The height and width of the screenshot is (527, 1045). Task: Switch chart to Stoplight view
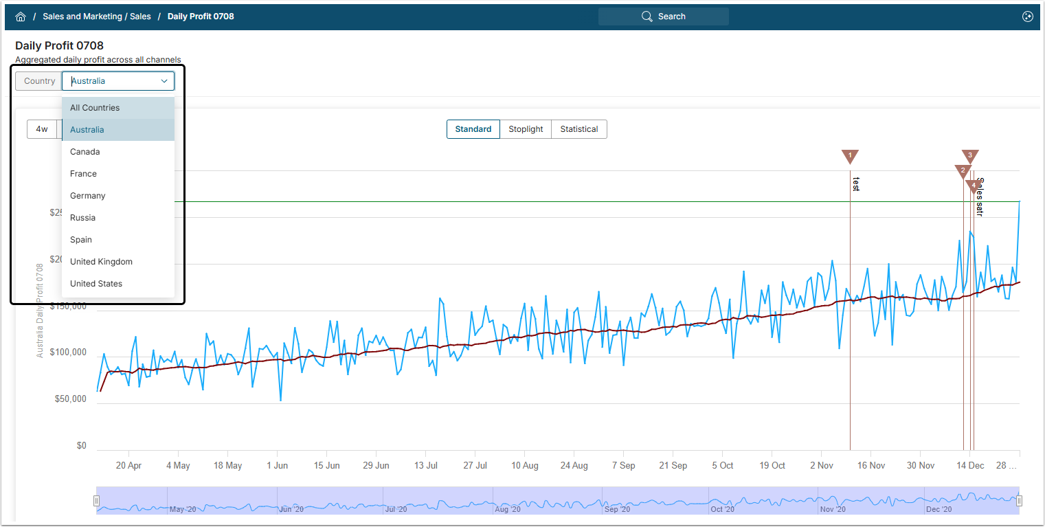[x=526, y=129]
